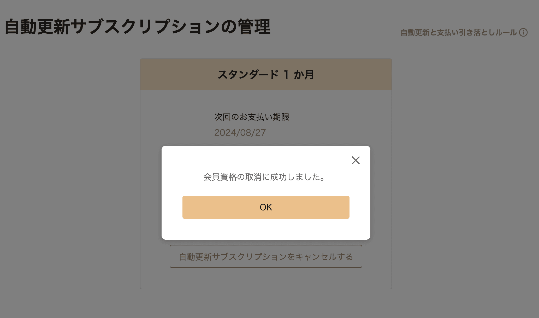Click the 自動更新サブスクリプションの管理 page heading
Viewport: 539px width, 318px height.
pos(138,27)
